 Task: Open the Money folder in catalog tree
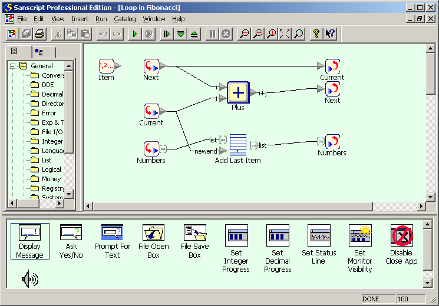[45, 179]
